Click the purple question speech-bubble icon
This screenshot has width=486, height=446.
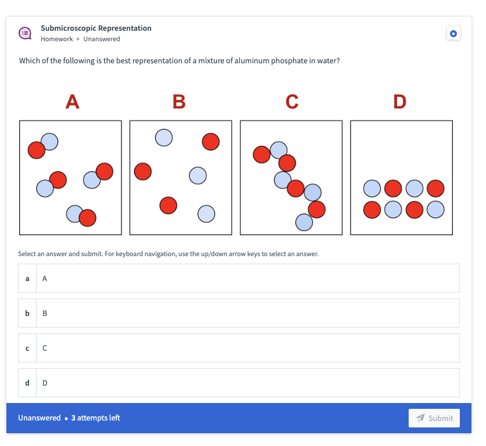point(25,33)
